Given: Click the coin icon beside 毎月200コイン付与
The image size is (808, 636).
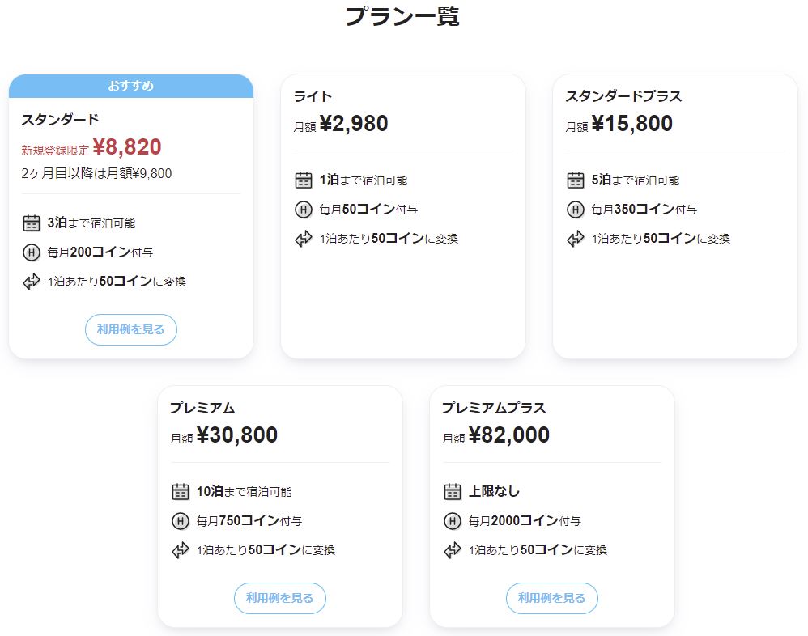Looking at the screenshot, I should tap(32, 252).
